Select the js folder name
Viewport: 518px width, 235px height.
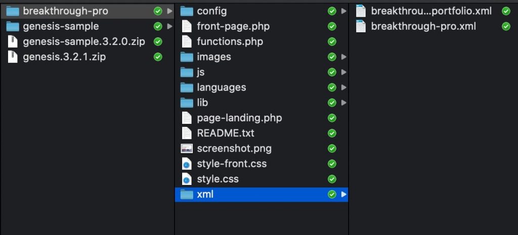click(x=200, y=72)
